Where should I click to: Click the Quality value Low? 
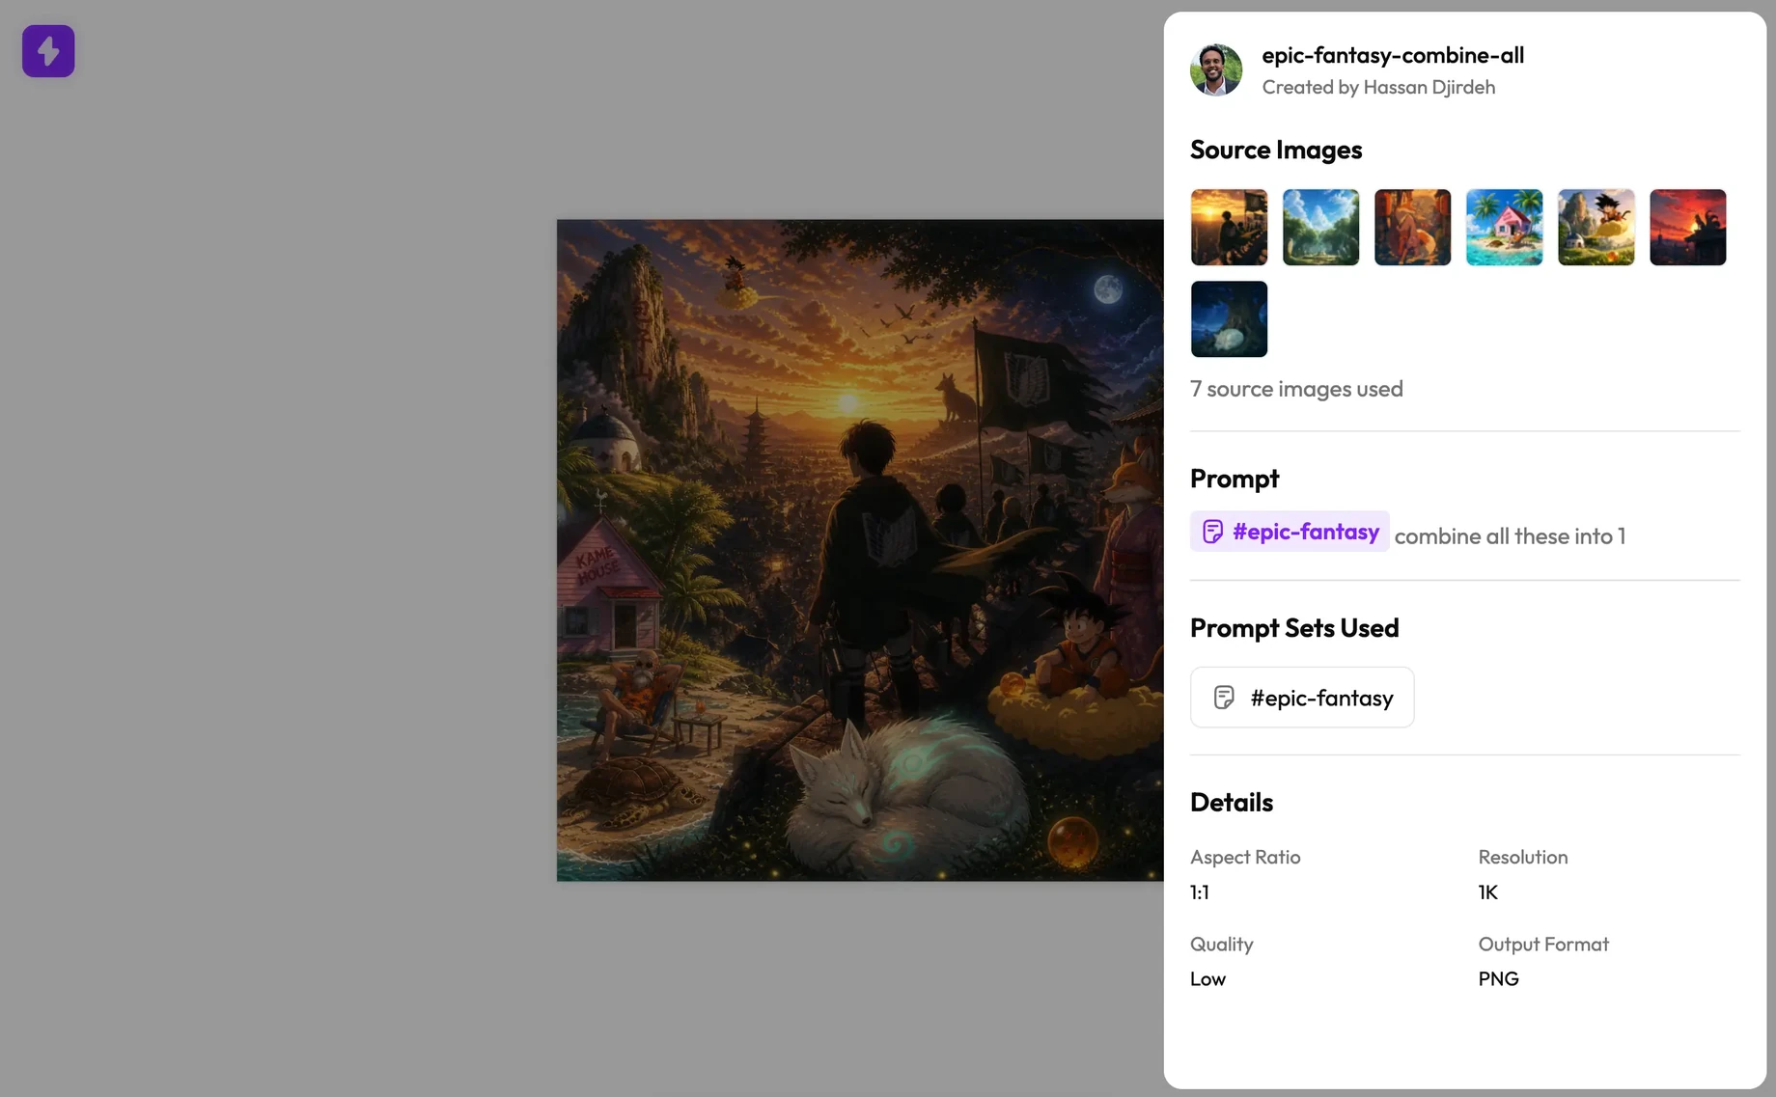click(1207, 978)
